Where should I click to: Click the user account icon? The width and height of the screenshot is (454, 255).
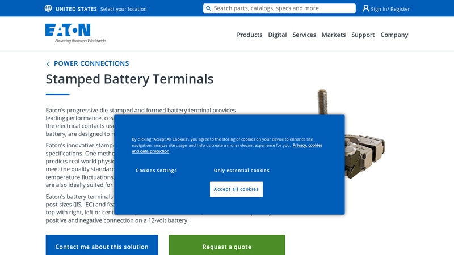coord(365,8)
